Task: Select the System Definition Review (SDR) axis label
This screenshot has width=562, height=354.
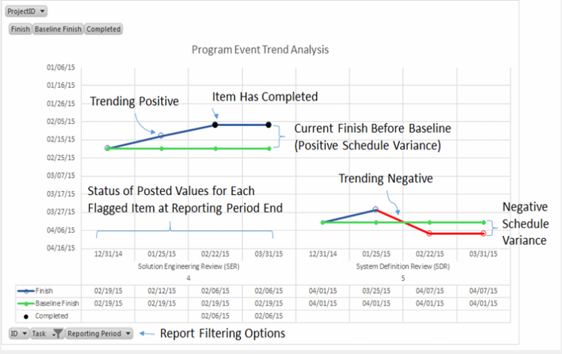Action: point(403,267)
